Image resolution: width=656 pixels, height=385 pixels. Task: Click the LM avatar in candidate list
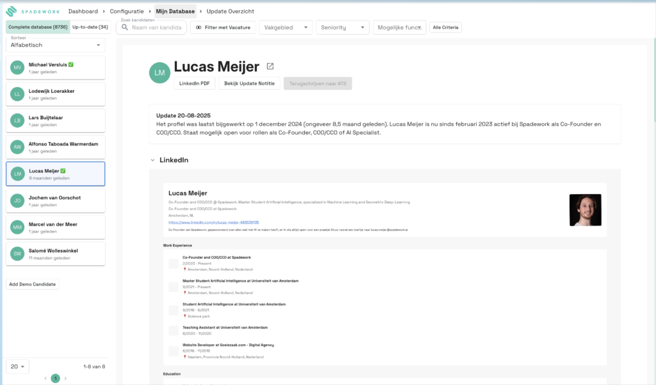17,174
